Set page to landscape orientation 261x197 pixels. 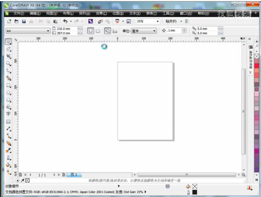[98, 31]
